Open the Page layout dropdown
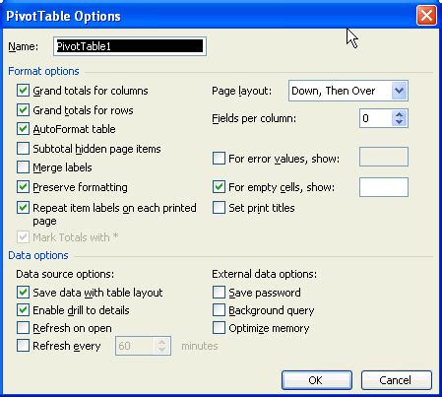The image size is (442, 397). (x=400, y=91)
